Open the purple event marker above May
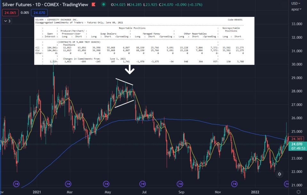This screenshot has height=195, width=307. pos(106,184)
